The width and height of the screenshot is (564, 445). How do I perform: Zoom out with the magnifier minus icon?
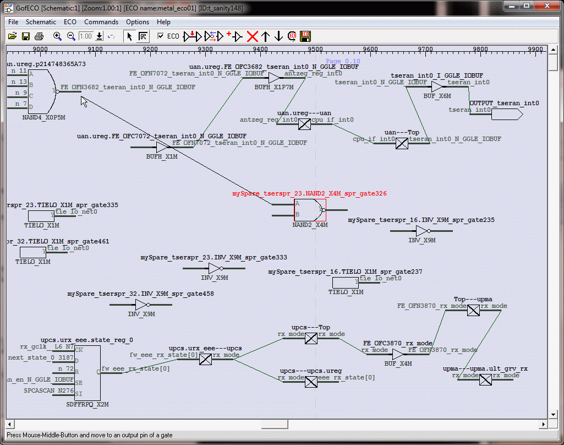71,36
